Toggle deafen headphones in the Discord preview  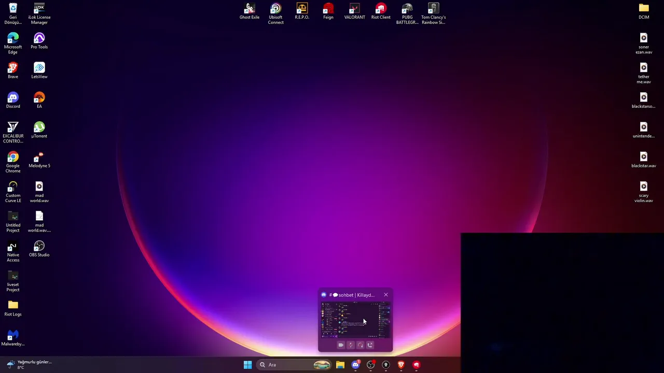point(361,345)
